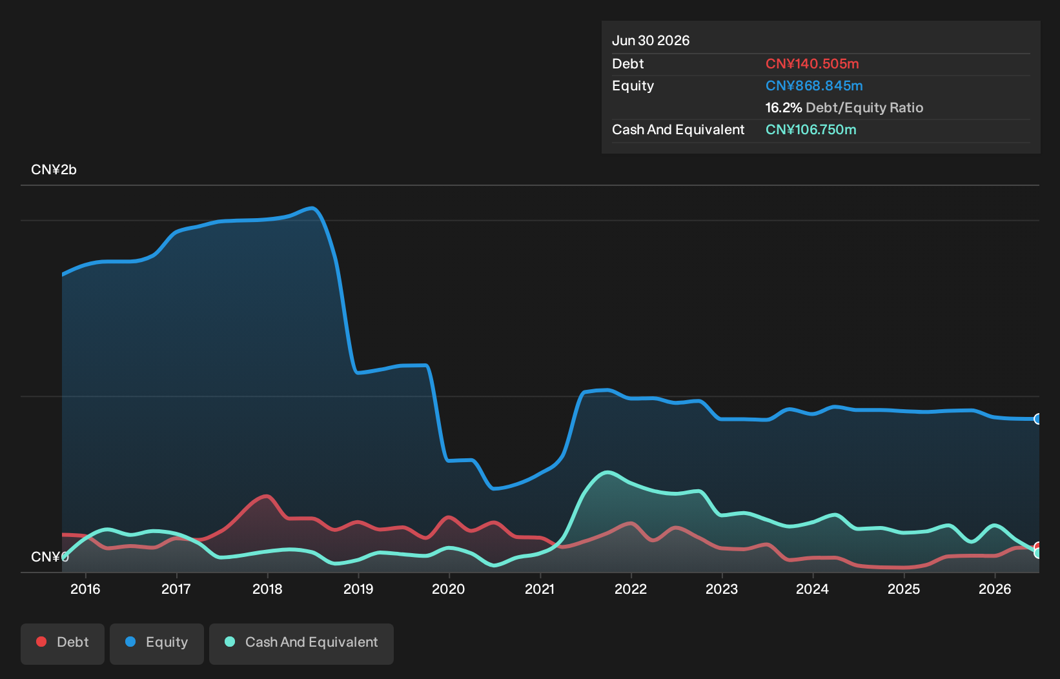This screenshot has height=679, width=1060.
Task: Click the 2022 x-axis year label
Action: 631,589
